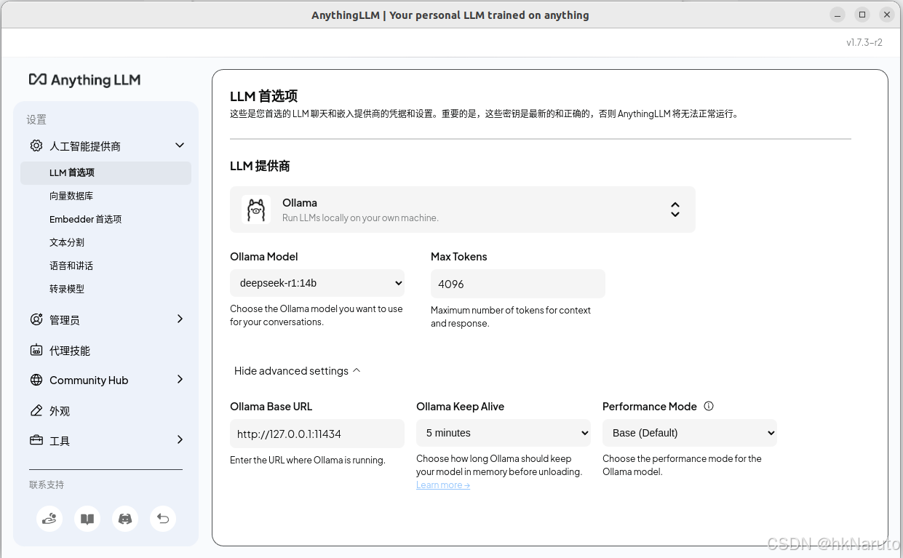Click the Ollama provider card title

point(300,202)
